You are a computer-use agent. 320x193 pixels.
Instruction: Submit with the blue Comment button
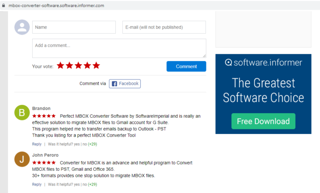[187, 66]
